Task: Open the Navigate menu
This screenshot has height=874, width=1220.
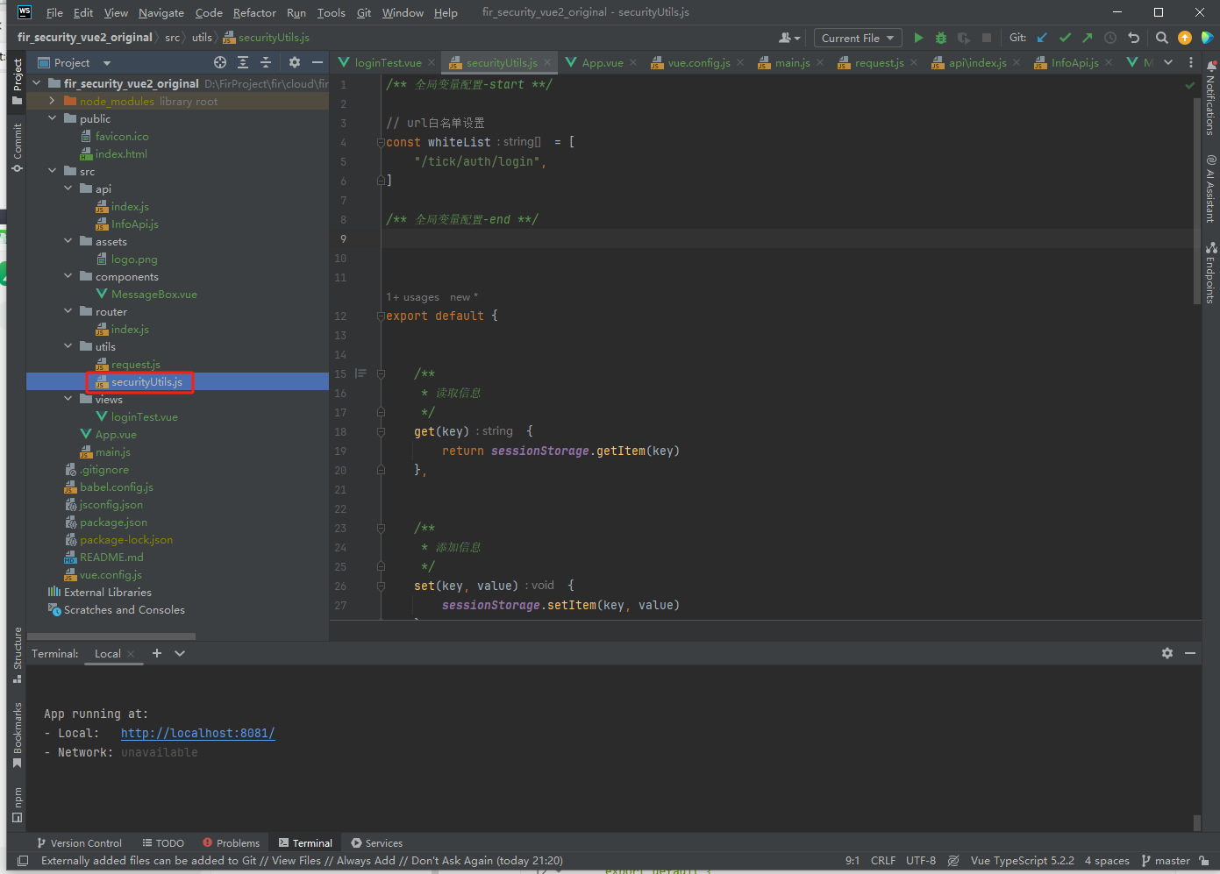Action: [x=161, y=12]
